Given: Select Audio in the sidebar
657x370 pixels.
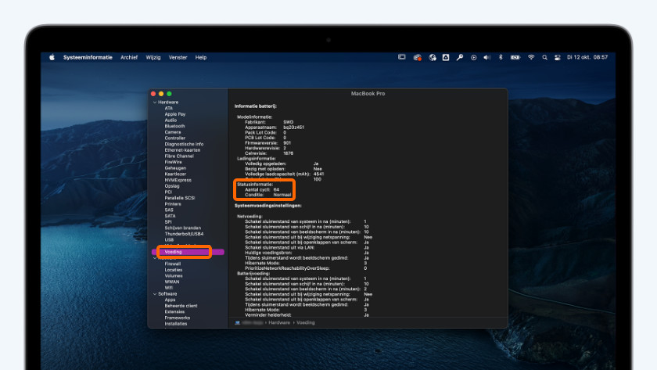Looking at the screenshot, I should tap(171, 120).
